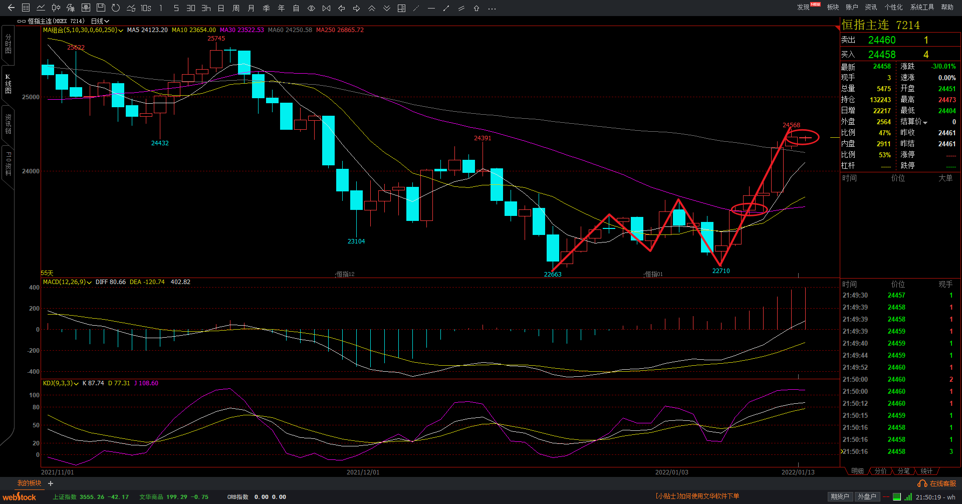Switch to the 分价 tab
Image resolution: width=962 pixels, height=504 pixels.
[x=880, y=471]
